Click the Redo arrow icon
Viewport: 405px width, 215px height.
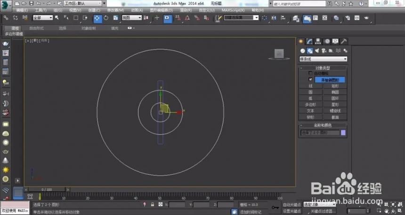(x=49, y=3)
